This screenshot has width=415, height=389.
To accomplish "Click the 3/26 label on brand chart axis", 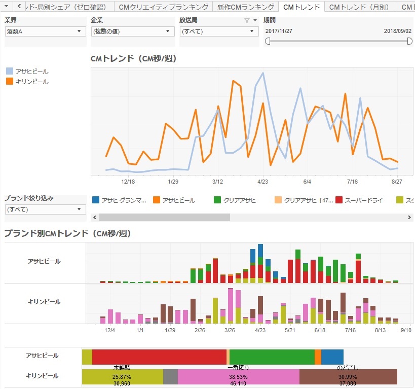I will pos(230,330).
